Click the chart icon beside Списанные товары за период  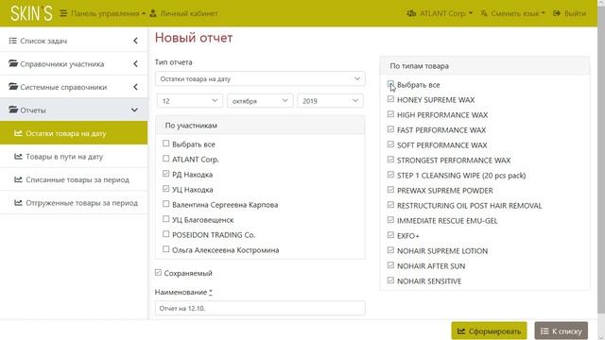pyautogui.click(x=18, y=179)
